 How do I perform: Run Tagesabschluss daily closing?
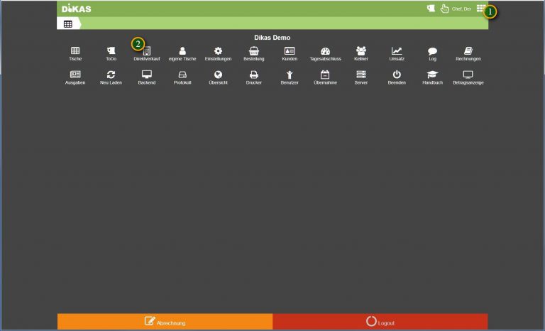tap(325, 51)
